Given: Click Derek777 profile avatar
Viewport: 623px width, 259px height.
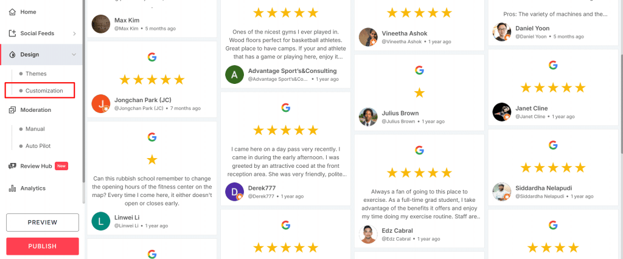Looking at the screenshot, I should click(x=235, y=192).
